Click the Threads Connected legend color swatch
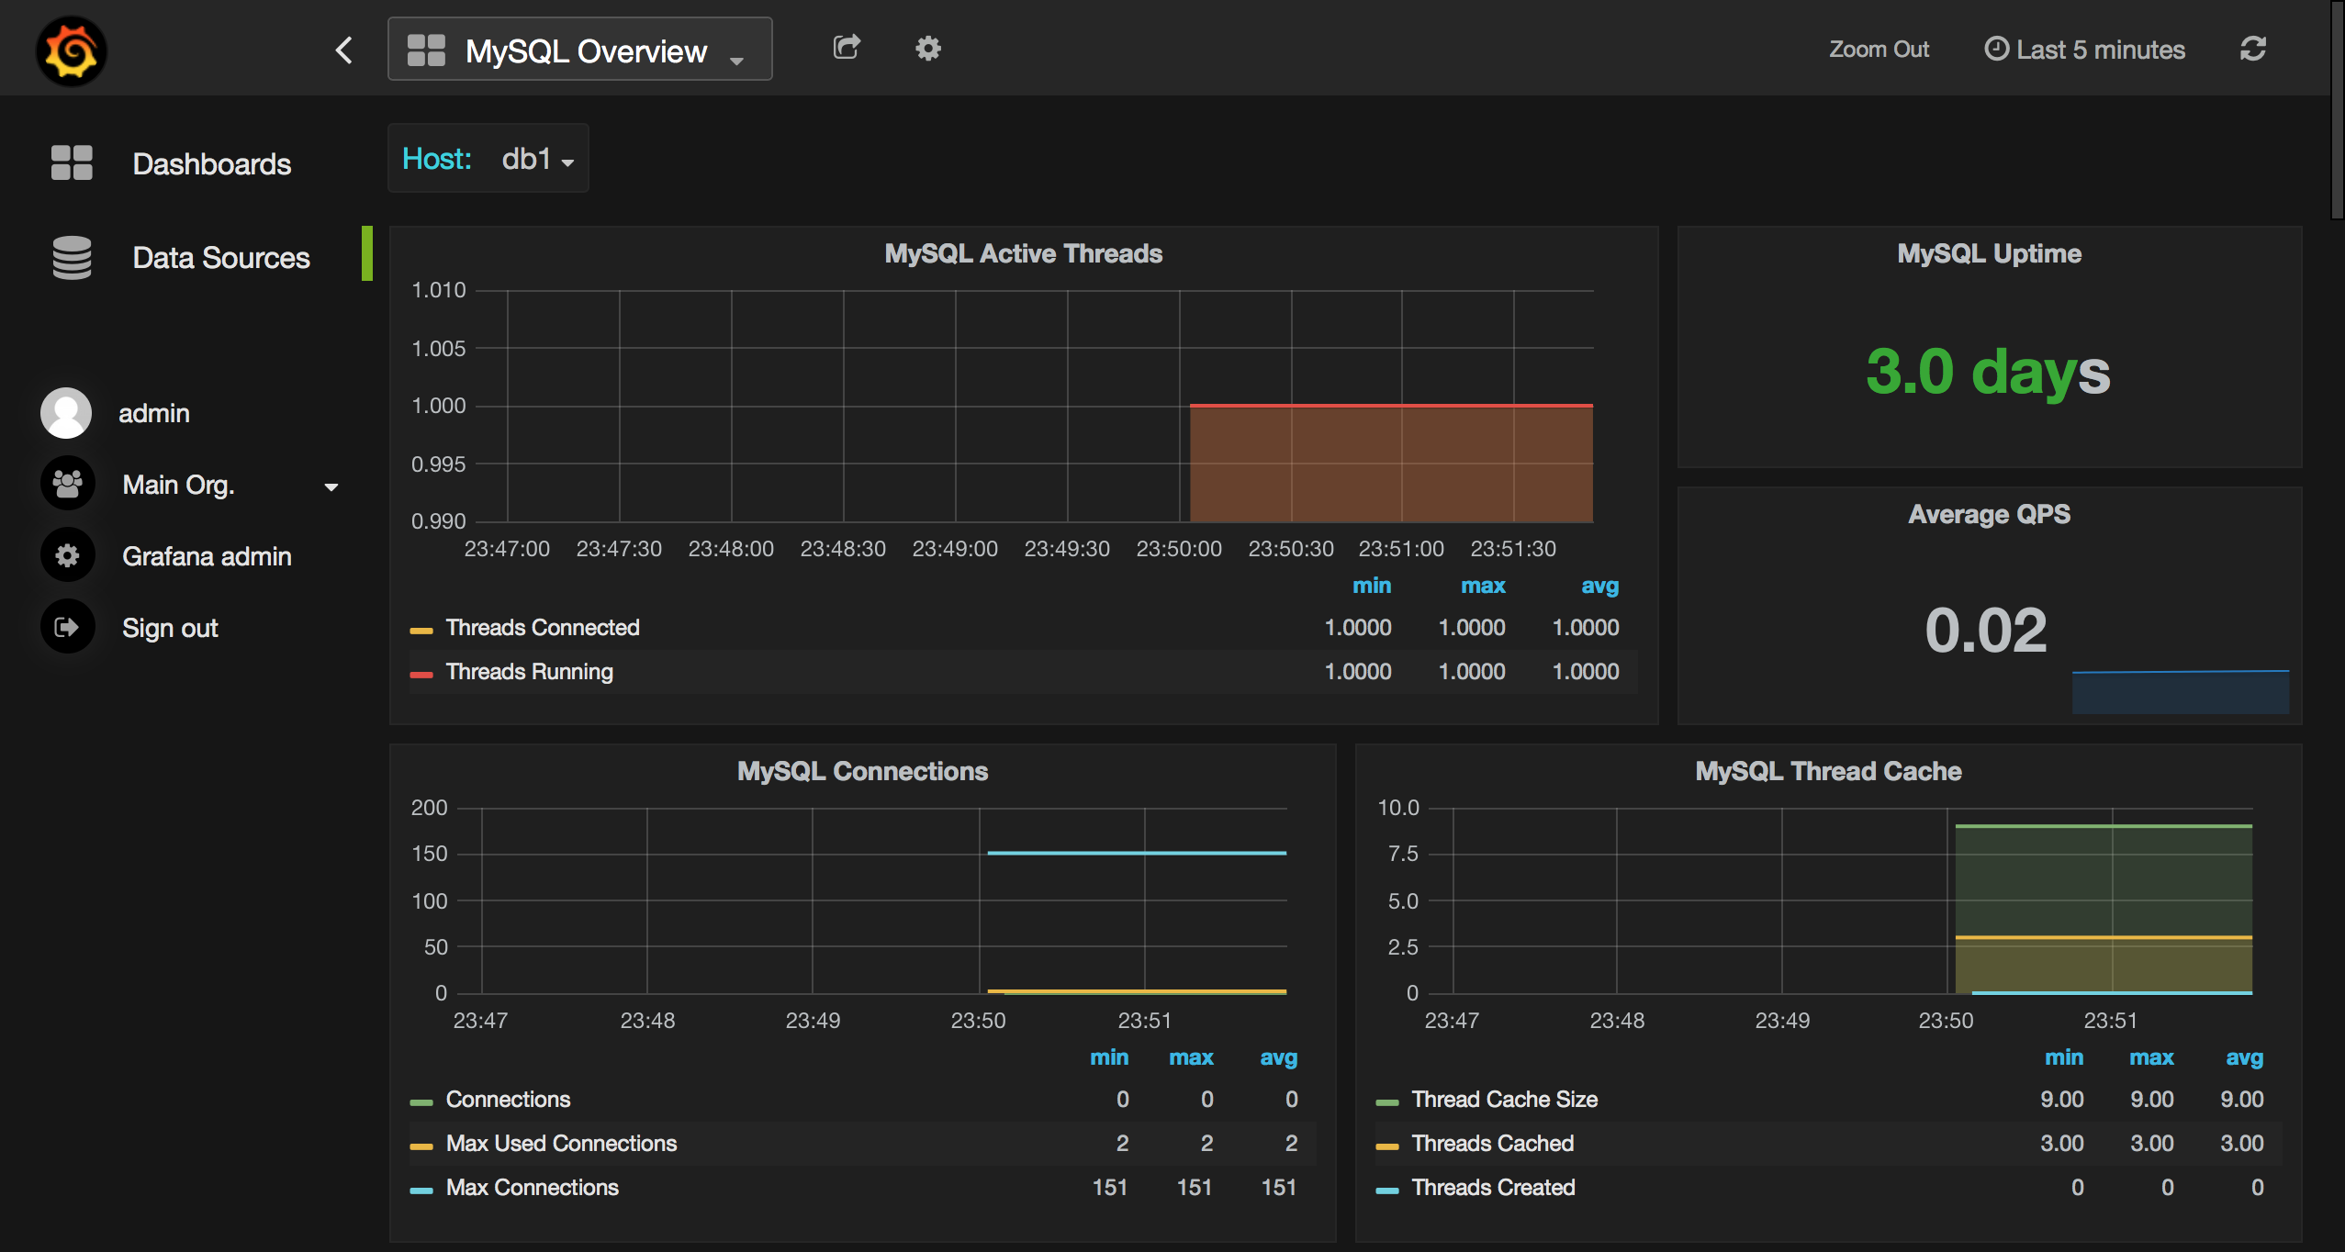 [x=421, y=628]
